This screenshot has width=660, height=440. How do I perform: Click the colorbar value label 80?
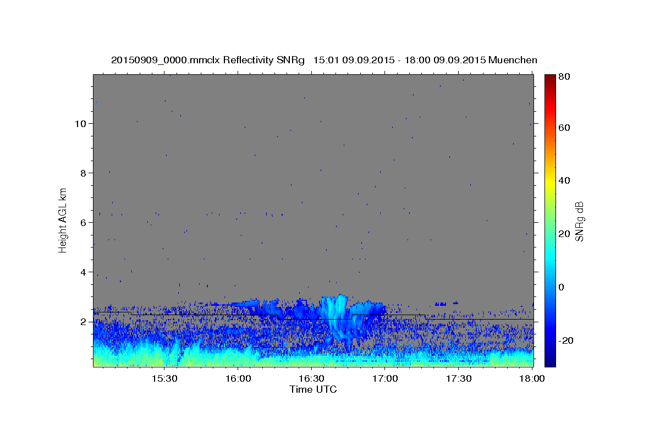point(565,76)
